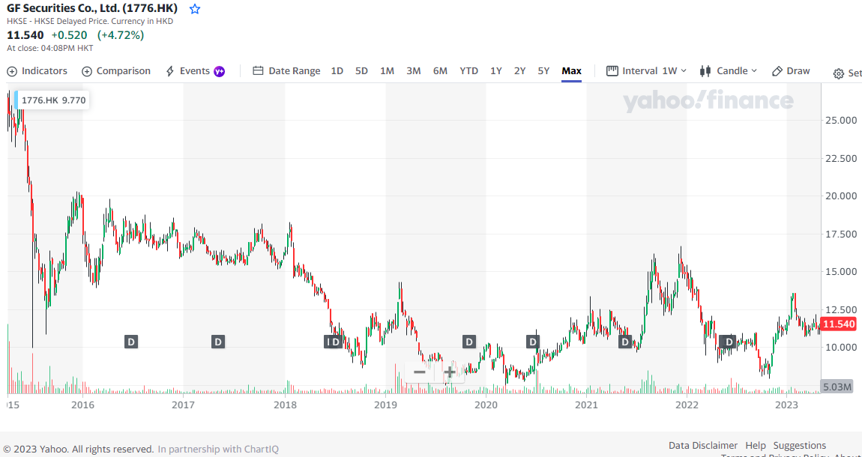The height and width of the screenshot is (457, 862).
Task: Click the current price 11.540 axis tag
Action: tap(838, 324)
